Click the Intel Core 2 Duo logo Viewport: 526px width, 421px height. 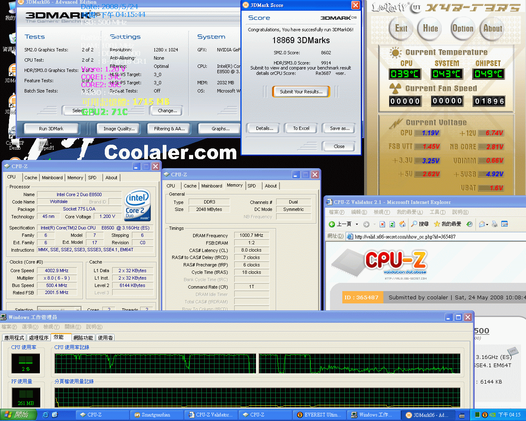[138, 205]
